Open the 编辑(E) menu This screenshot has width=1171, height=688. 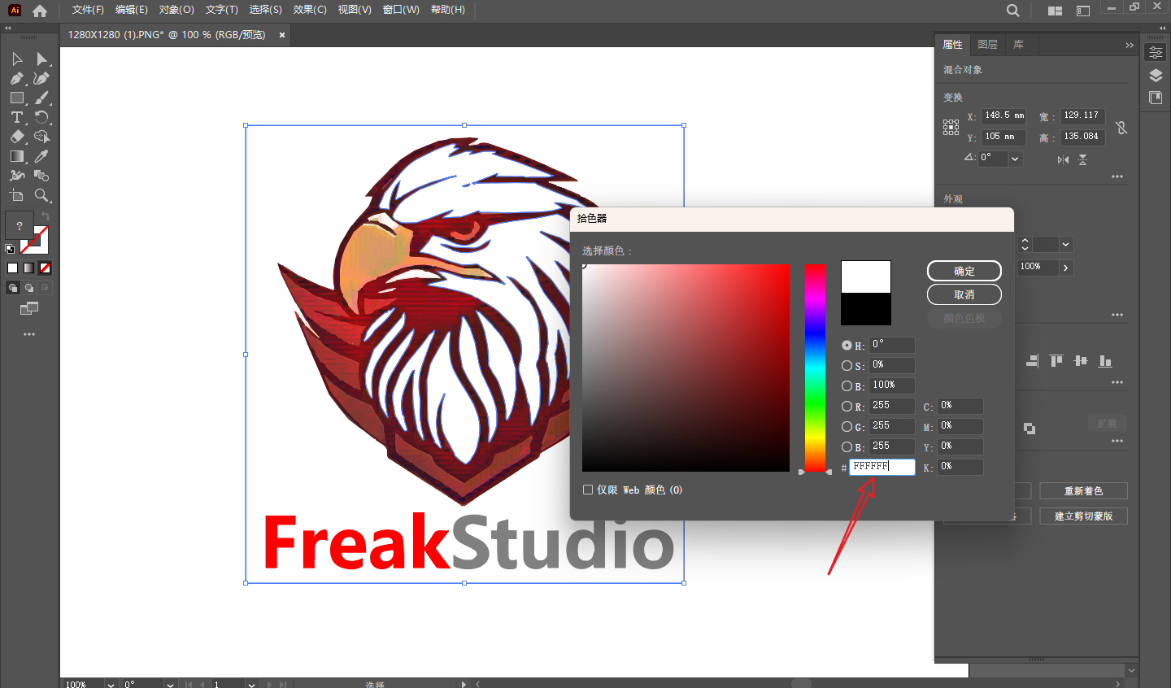[132, 10]
